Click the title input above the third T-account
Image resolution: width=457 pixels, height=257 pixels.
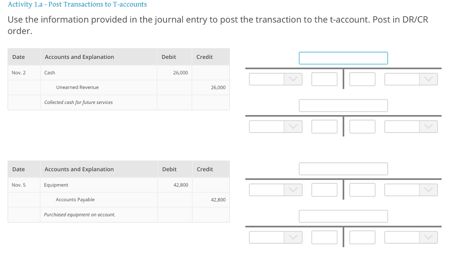pos(343,169)
